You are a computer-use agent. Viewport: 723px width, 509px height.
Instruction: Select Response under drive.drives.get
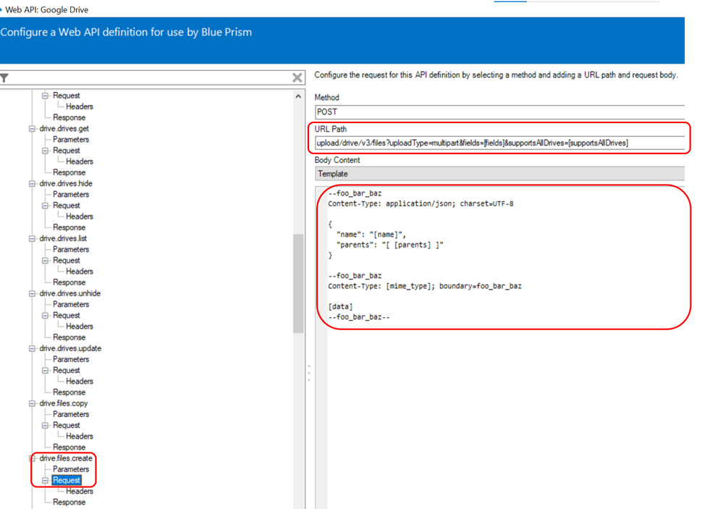[x=69, y=172]
